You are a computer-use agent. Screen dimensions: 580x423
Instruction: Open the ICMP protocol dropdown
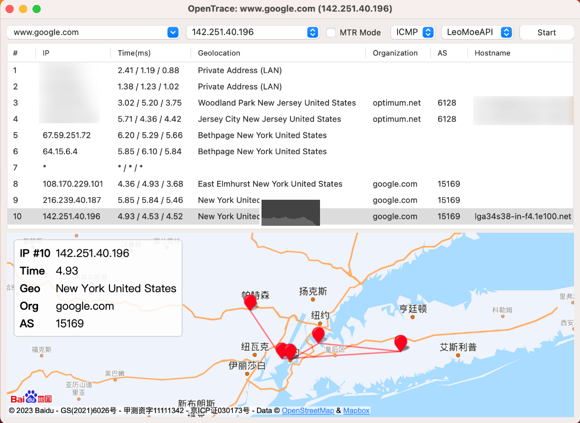(x=428, y=33)
